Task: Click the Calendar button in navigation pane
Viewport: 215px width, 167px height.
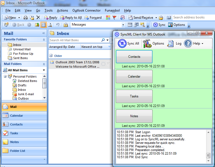Action: coord(17,116)
